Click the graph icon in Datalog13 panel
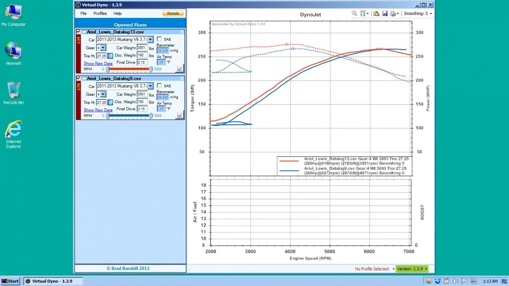509x286 pixels. click(180, 68)
